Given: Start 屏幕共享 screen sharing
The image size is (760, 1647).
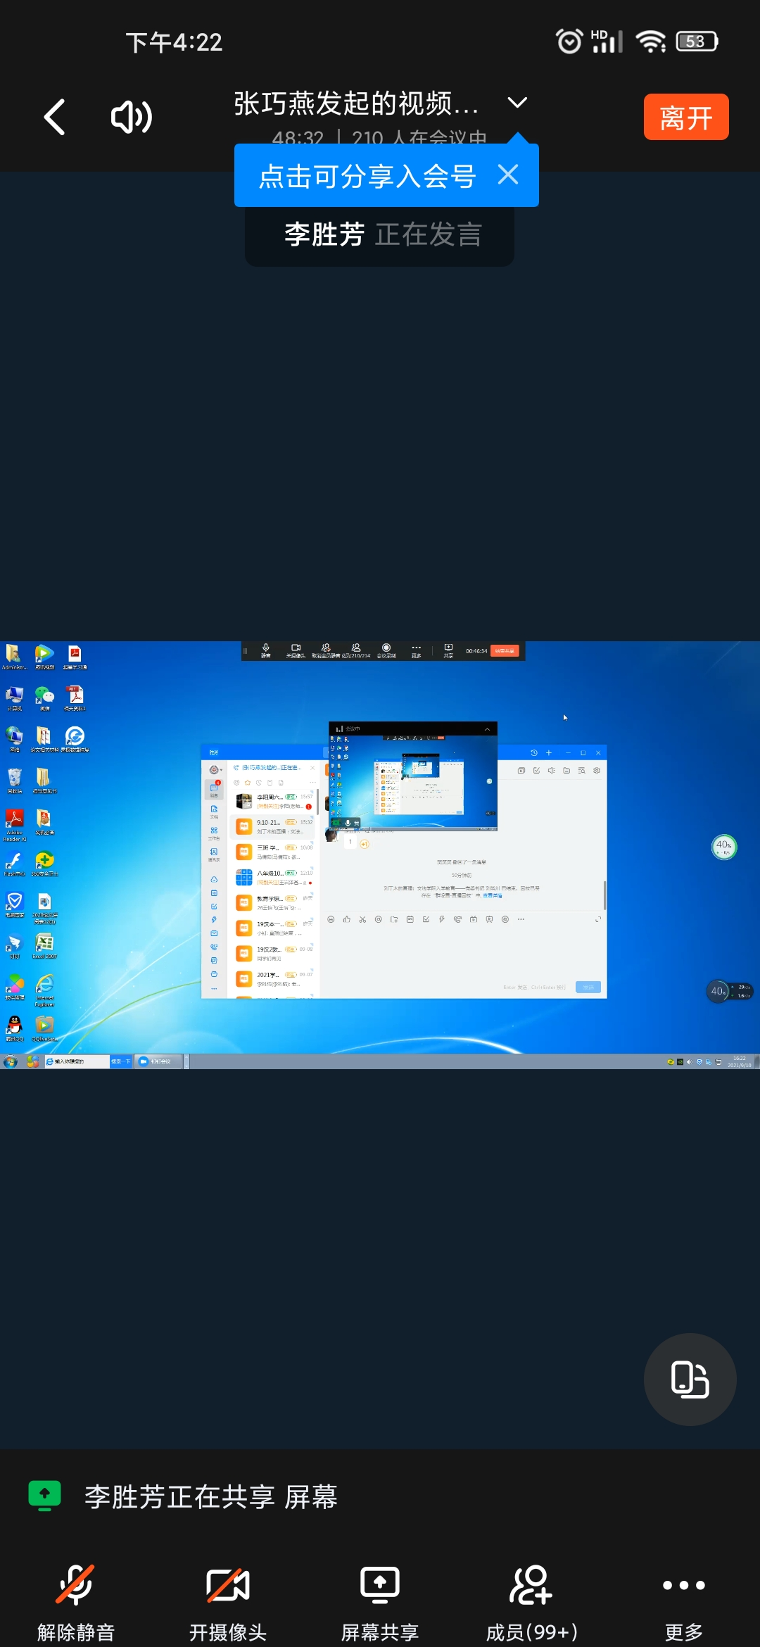Looking at the screenshot, I should point(380,1599).
